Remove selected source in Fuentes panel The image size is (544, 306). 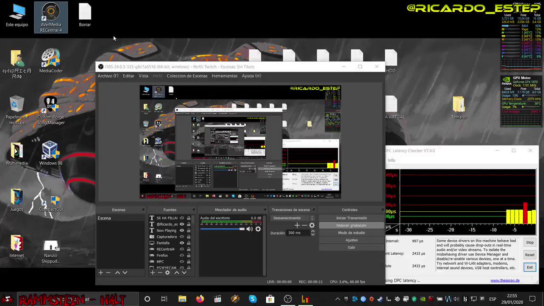160,272
